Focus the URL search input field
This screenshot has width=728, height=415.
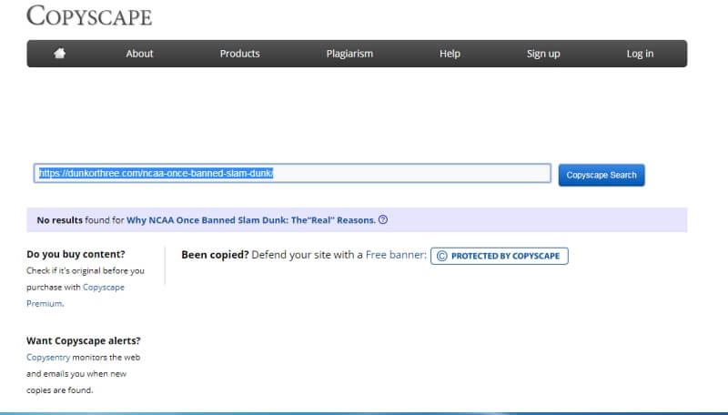tap(292, 173)
